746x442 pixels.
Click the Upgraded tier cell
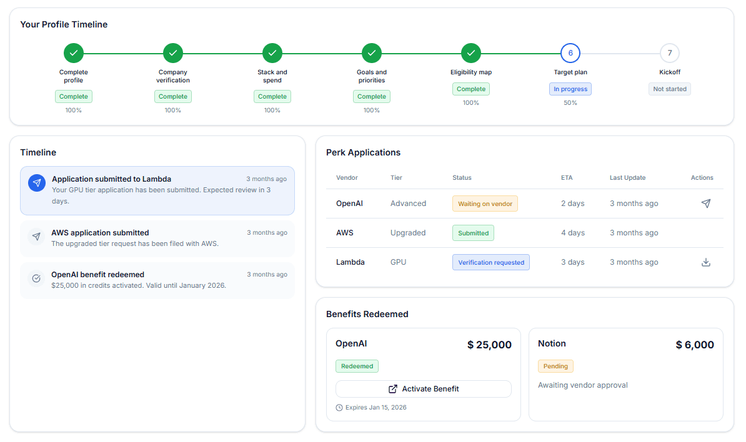408,233
